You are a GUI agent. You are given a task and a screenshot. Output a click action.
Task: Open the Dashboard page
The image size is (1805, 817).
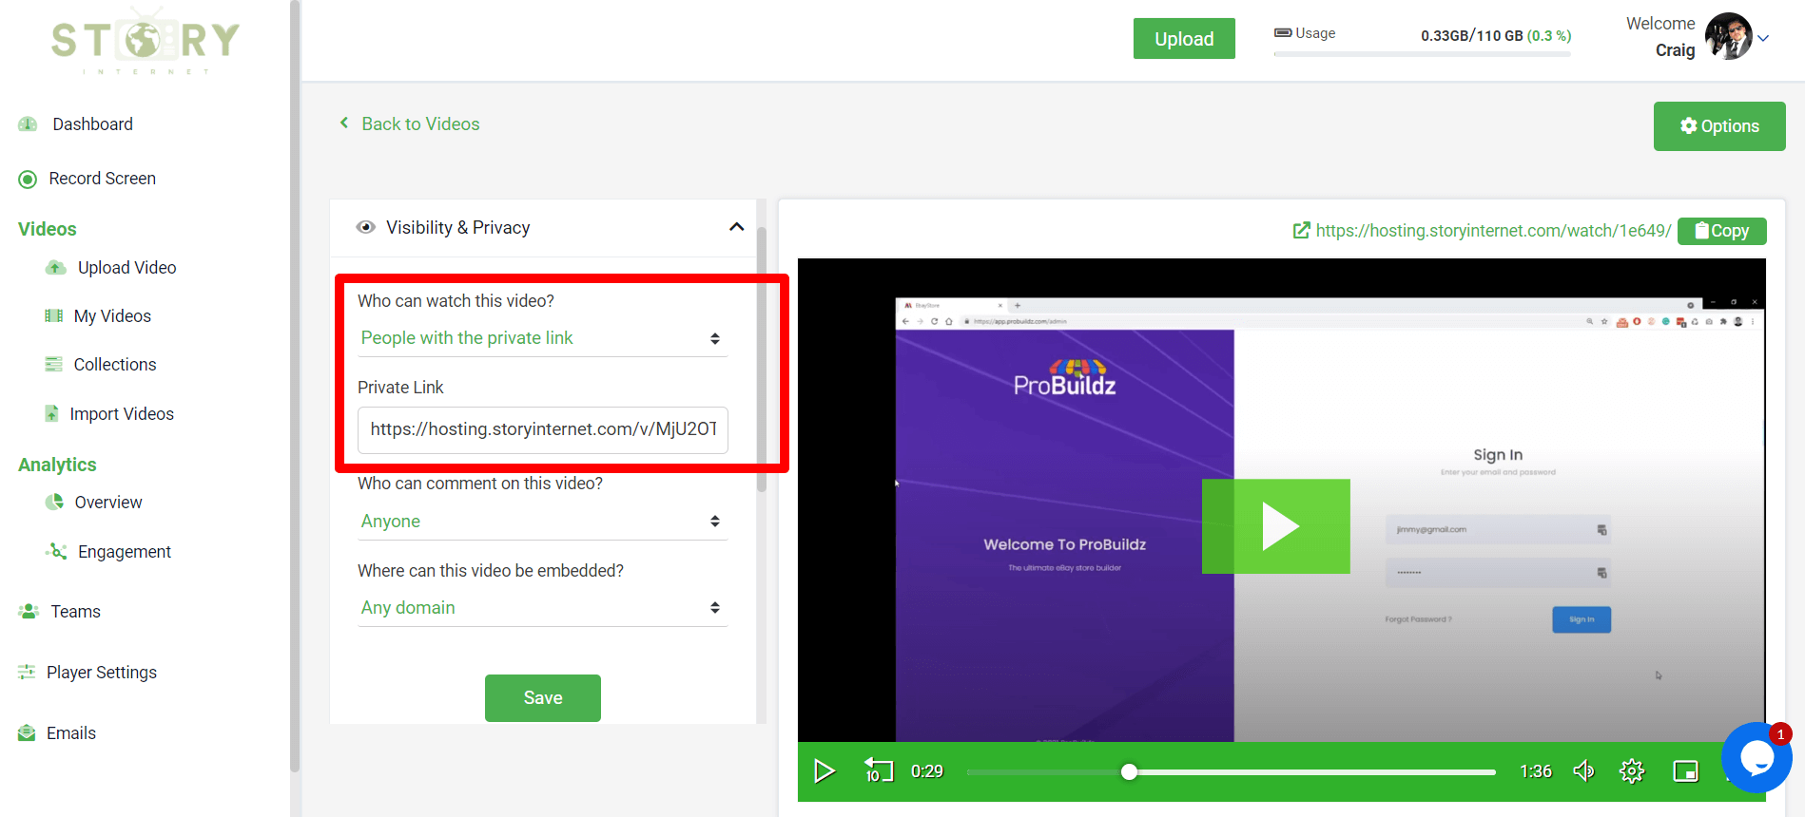92,124
